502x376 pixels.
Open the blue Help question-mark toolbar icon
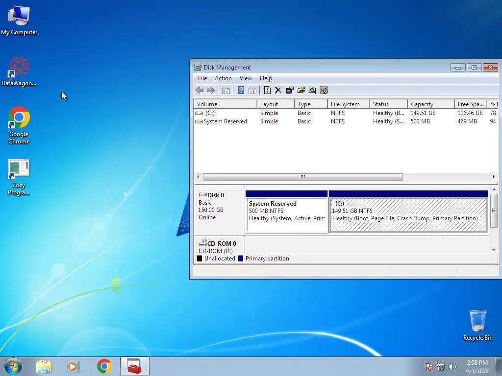241,91
